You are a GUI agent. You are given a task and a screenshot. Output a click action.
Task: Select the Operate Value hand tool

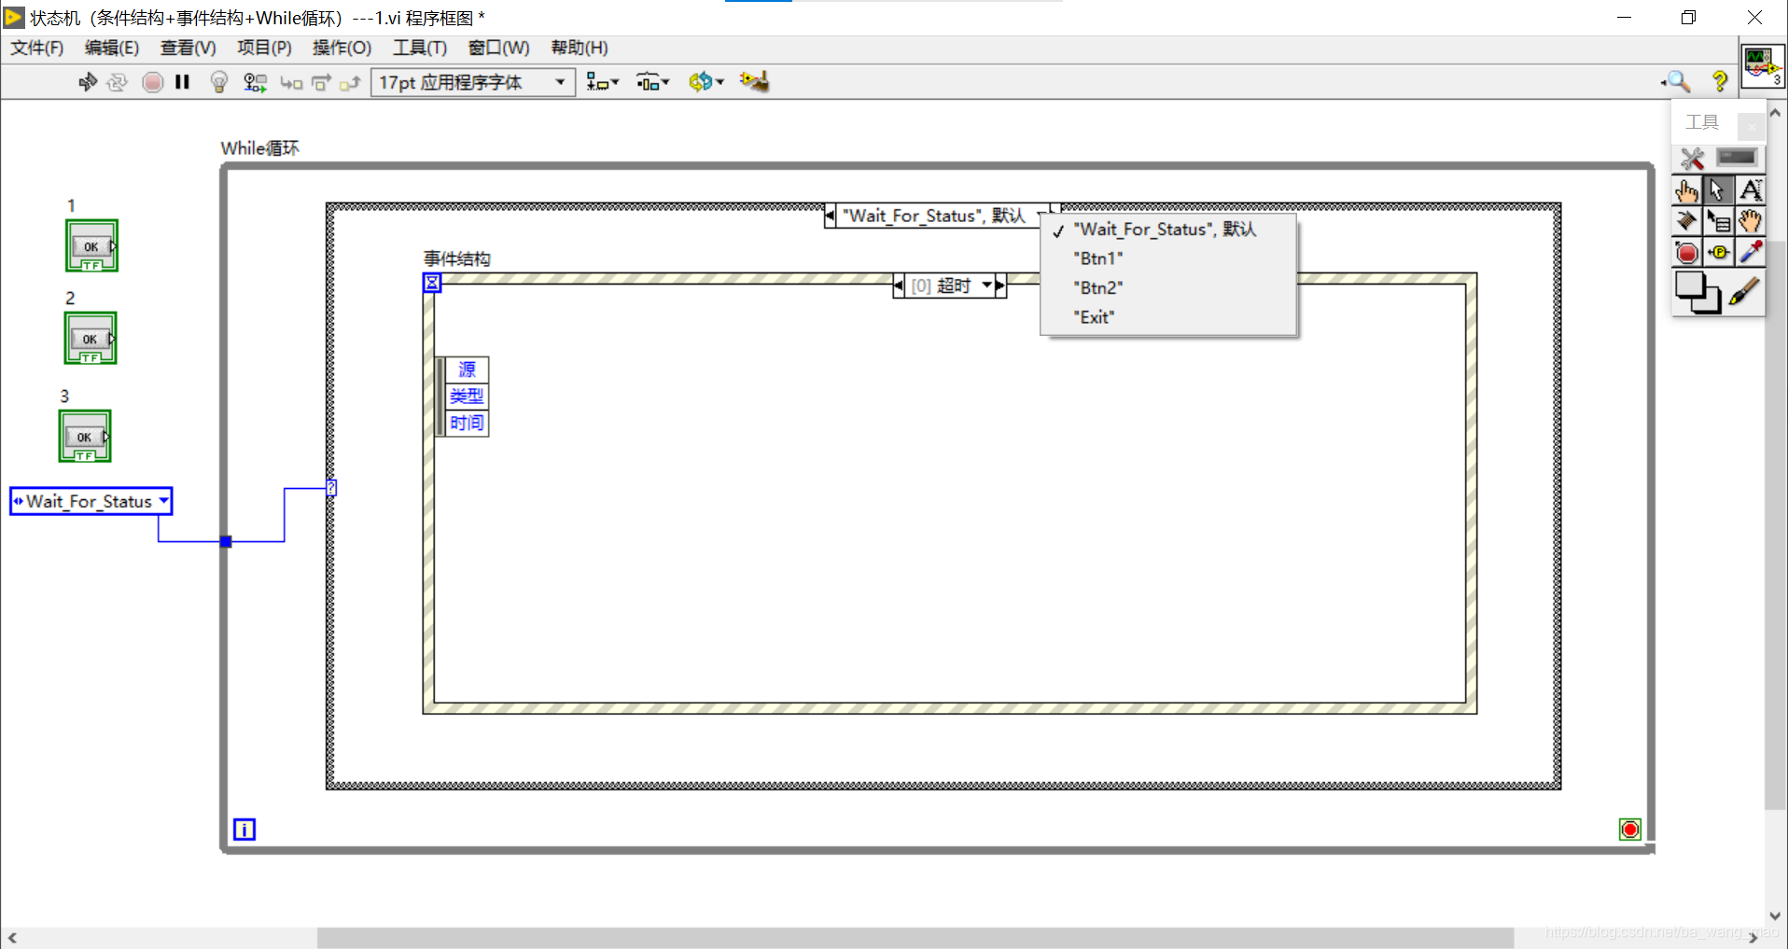pyautogui.click(x=1686, y=191)
